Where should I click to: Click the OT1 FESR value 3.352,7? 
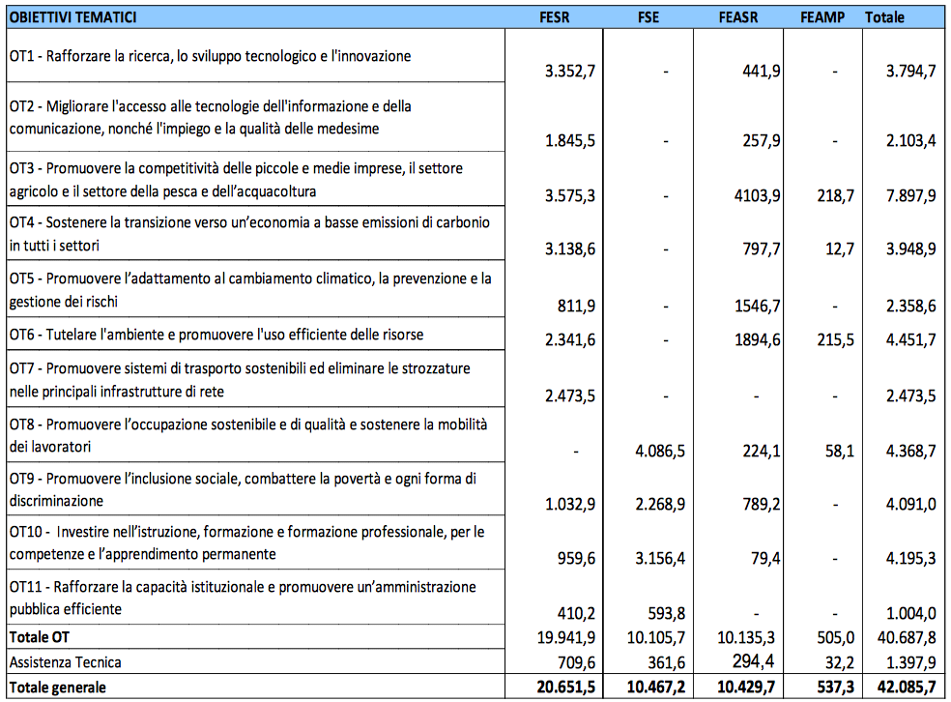(570, 72)
